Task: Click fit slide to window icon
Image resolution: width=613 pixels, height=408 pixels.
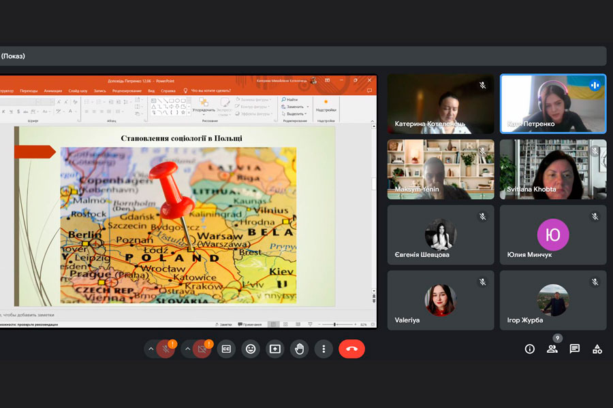Action: 373,324
